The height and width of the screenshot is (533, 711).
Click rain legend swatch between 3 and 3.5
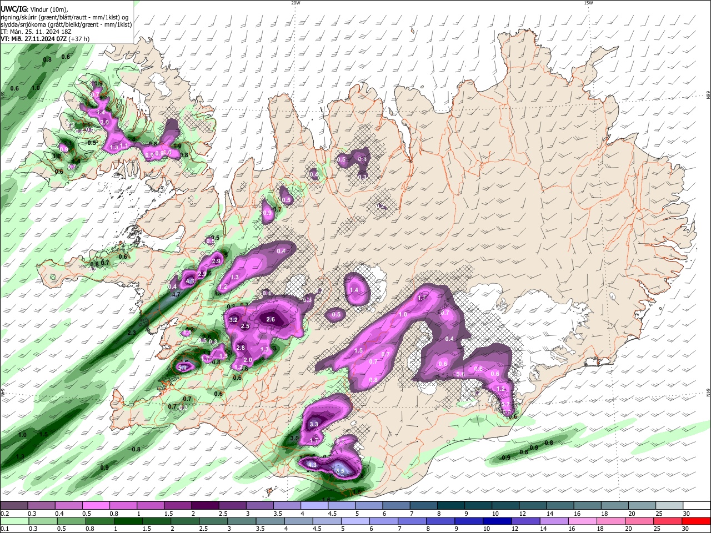pos(242,521)
